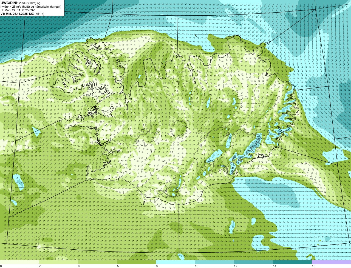Screen dimensions: 351x268
Task: Click the title line "UWC/DINI: Vindur (10m) og"
Action: click(21, 3)
